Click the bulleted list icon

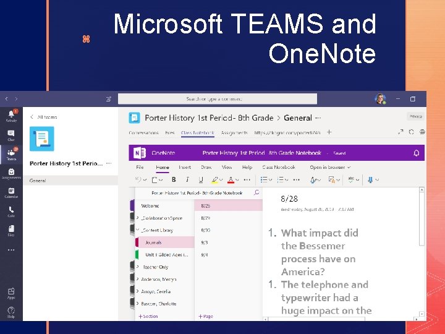pyautogui.click(x=264, y=179)
